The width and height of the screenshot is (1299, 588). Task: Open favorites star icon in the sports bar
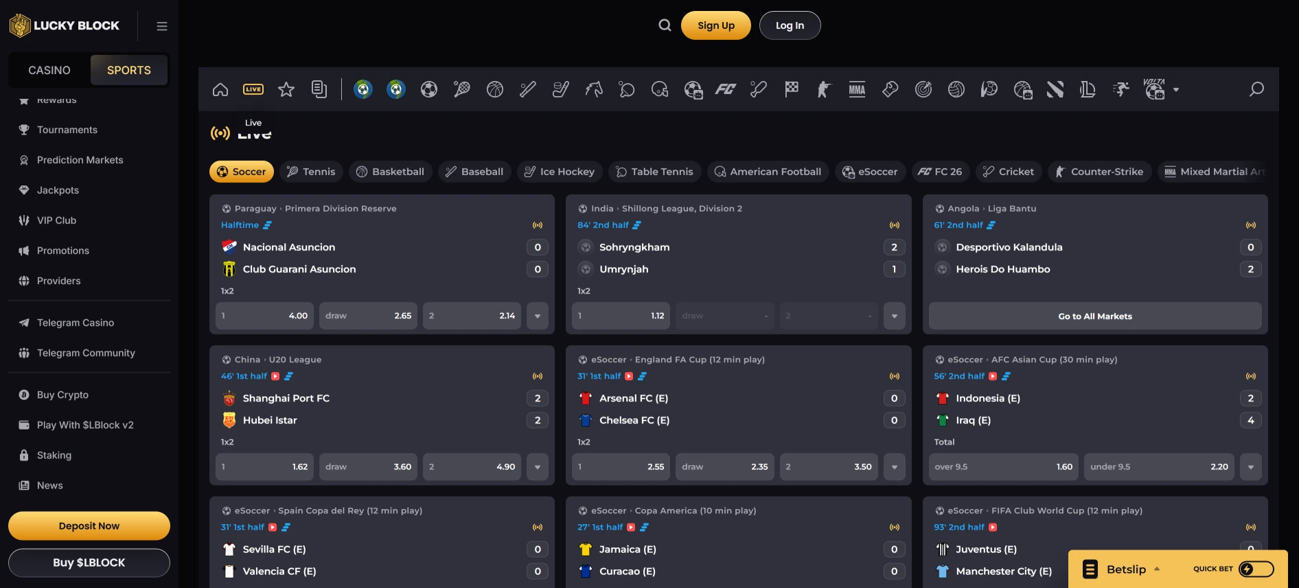[x=286, y=89]
